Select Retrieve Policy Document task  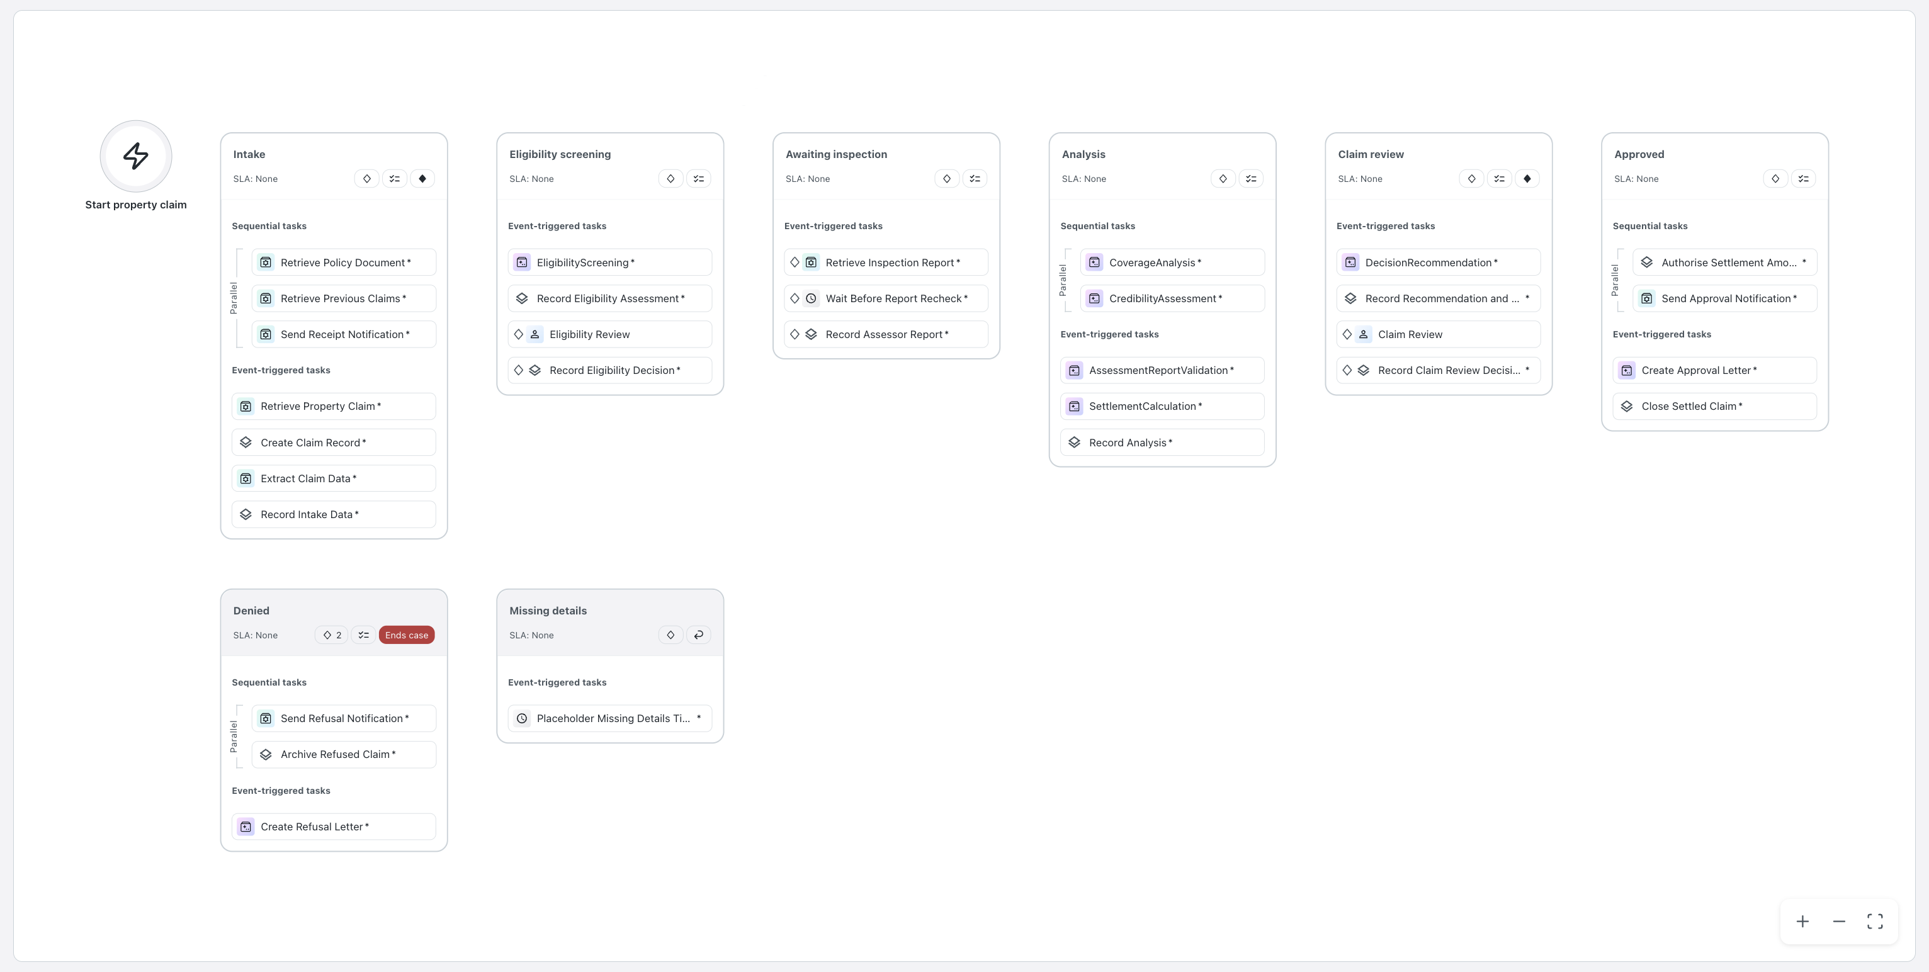point(344,262)
